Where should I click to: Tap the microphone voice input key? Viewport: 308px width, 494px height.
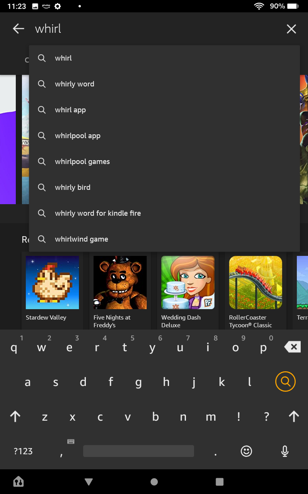[x=285, y=451]
